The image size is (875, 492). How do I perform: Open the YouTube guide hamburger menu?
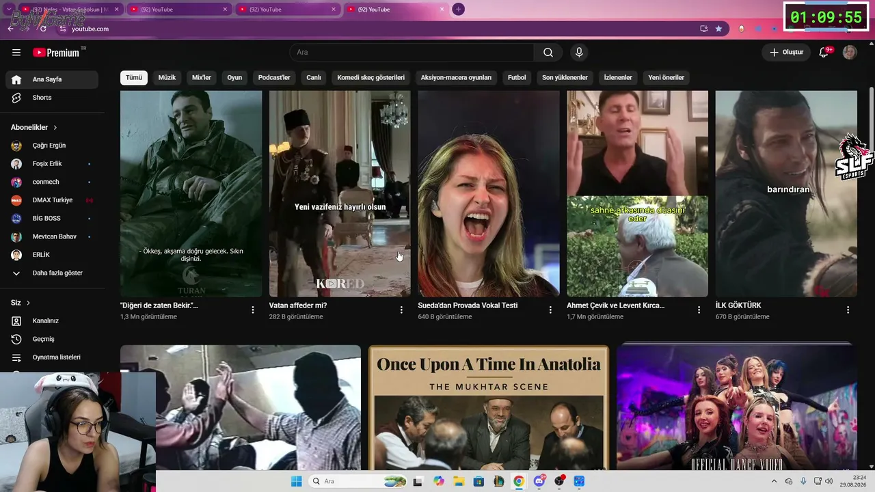pyautogui.click(x=16, y=53)
